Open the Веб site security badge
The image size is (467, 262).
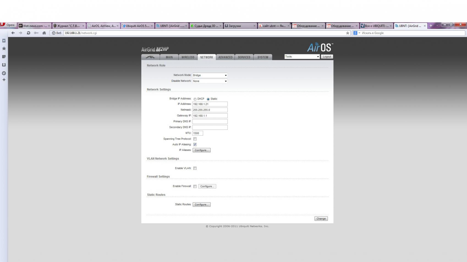click(x=57, y=33)
